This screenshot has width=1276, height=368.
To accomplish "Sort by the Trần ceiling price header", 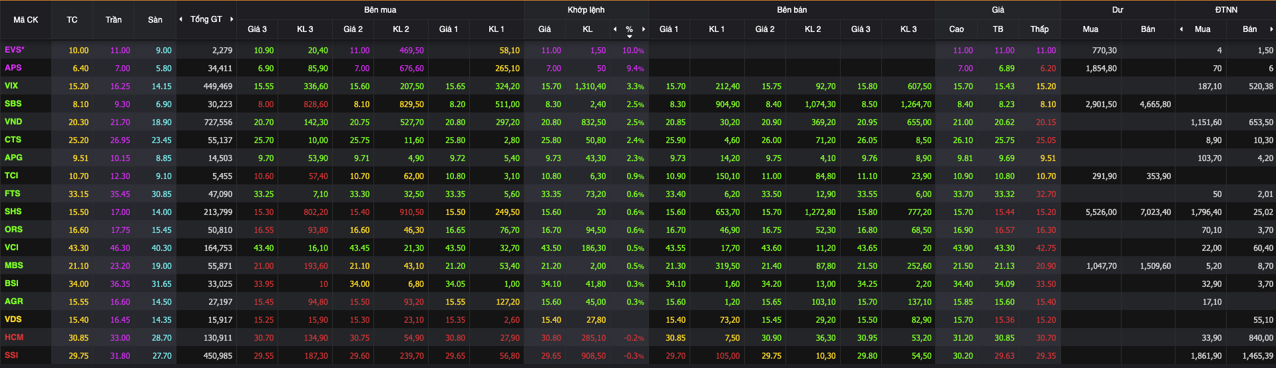I will tap(114, 20).
